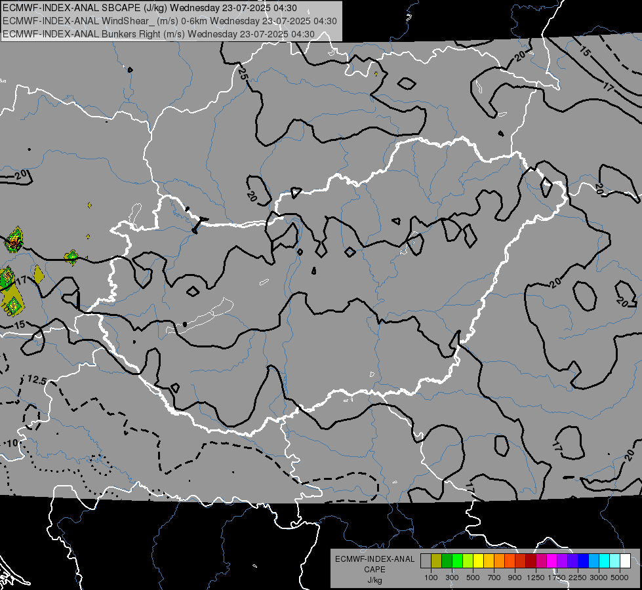Image resolution: width=642 pixels, height=590 pixels.
Task: Click the 100 value on the legend scale
Action: 431,578
